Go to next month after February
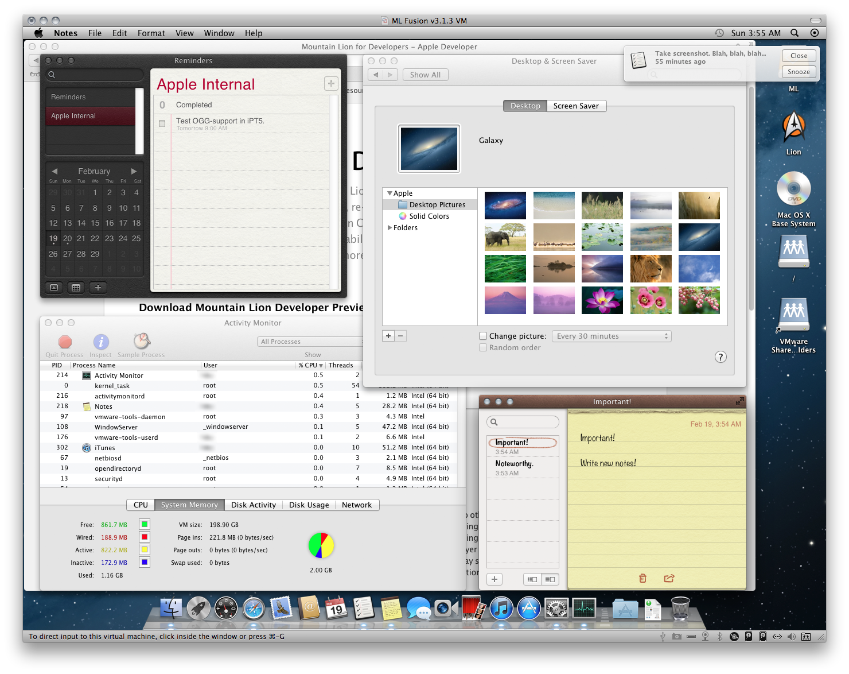Image resolution: width=849 pixels, height=674 pixels. (x=134, y=171)
